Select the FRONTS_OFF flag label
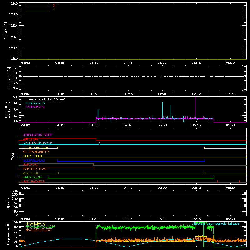Screen dimensions: 250x250 33,177
